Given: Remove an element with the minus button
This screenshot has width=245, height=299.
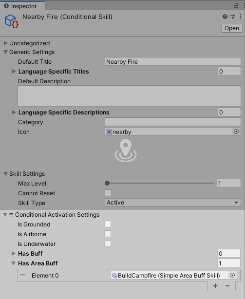Looking at the screenshot, I should (227, 286).
